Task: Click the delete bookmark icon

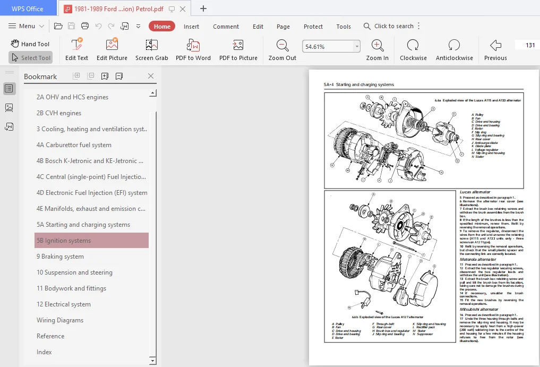Action: (x=119, y=76)
